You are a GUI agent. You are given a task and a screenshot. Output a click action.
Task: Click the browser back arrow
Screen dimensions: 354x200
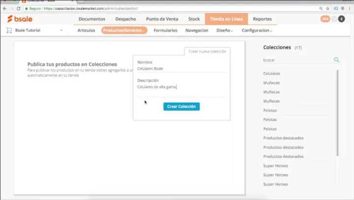point(4,8)
